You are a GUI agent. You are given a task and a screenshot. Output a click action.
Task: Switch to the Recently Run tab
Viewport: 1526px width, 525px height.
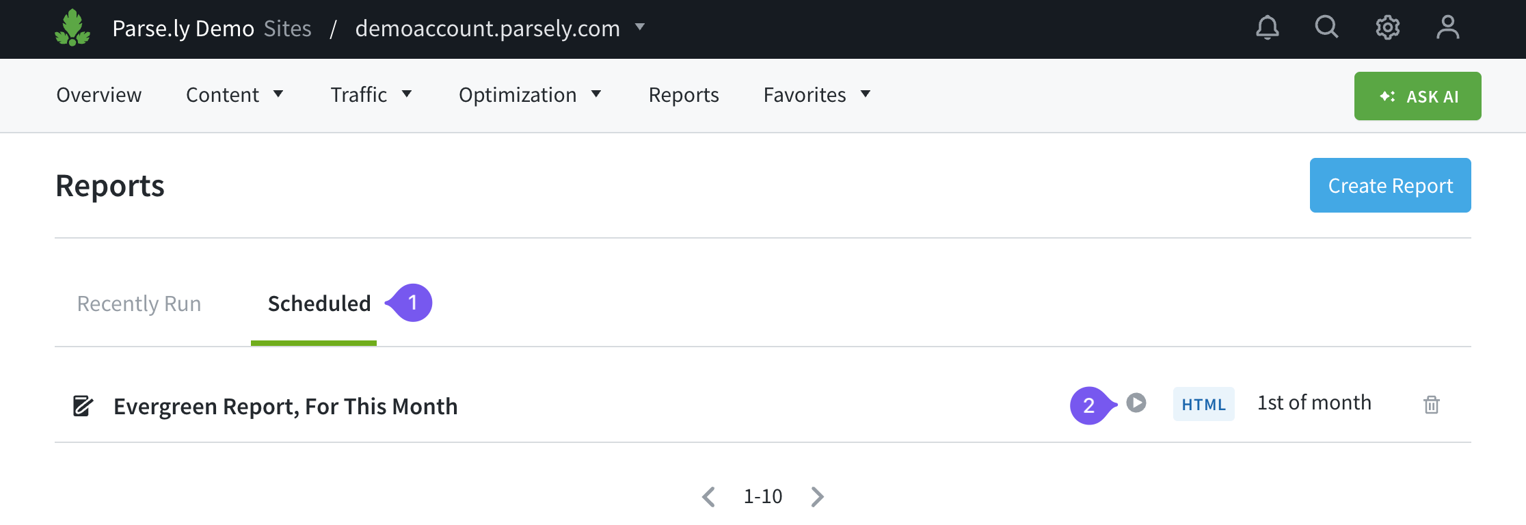pyautogui.click(x=139, y=304)
